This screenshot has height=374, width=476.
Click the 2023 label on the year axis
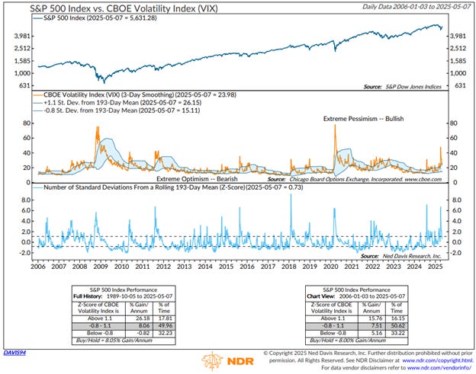coord(394,267)
